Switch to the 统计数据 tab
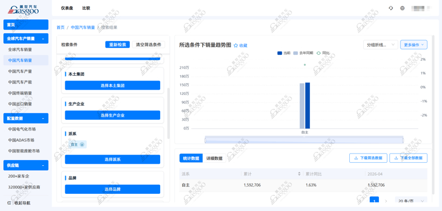 [191, 158]
